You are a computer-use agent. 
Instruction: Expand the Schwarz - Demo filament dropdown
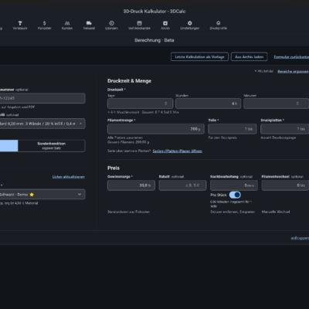click(x=42, y=195)
